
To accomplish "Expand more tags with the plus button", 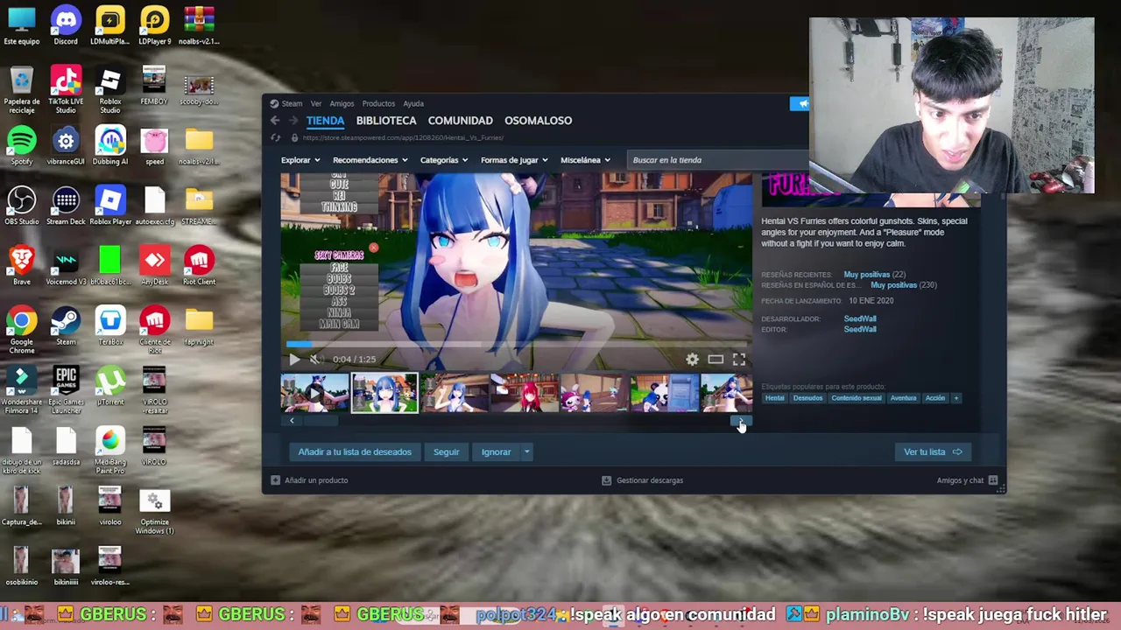I will pyautogui.click(x=955, y=398).
